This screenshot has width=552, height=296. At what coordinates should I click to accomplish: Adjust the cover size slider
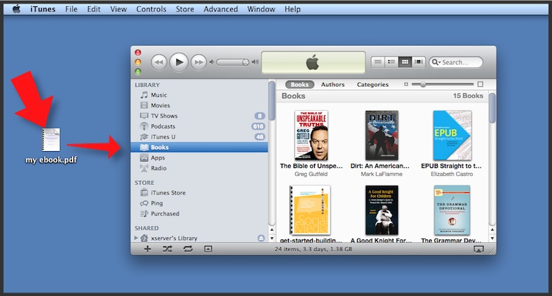point(443,84)
